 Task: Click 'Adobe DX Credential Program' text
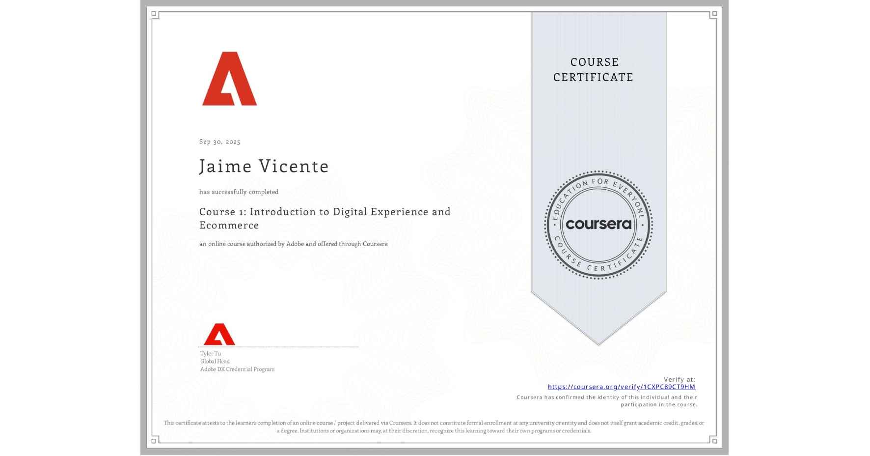coord(237,369)
